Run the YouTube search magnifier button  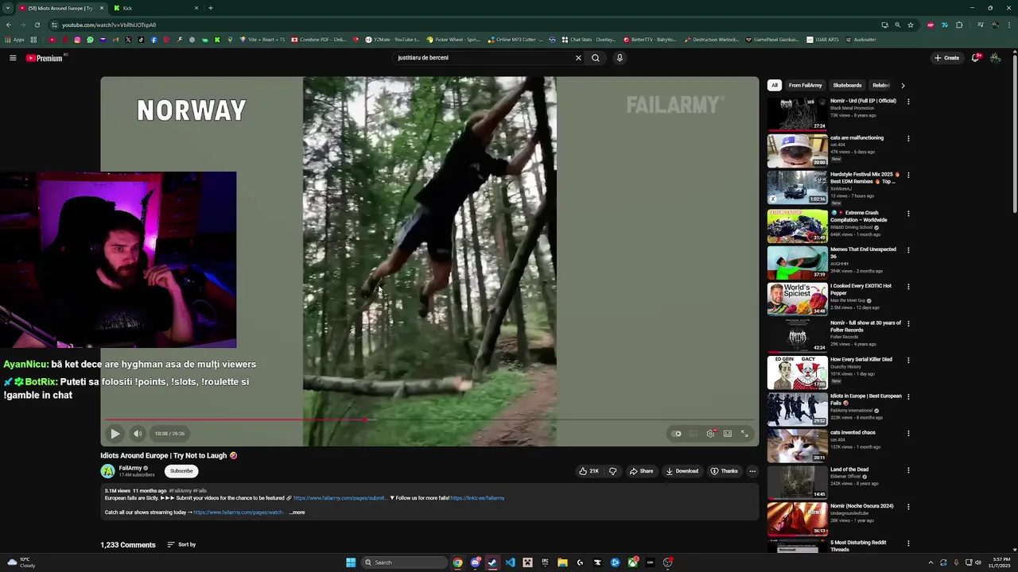595,58
